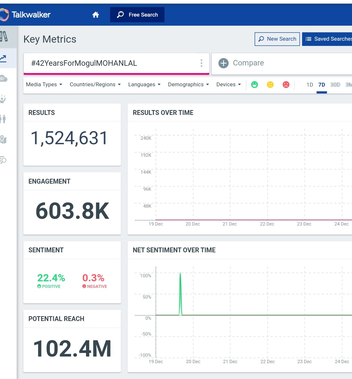Expand the Countries/Regions dropdown

coord(95,84)
